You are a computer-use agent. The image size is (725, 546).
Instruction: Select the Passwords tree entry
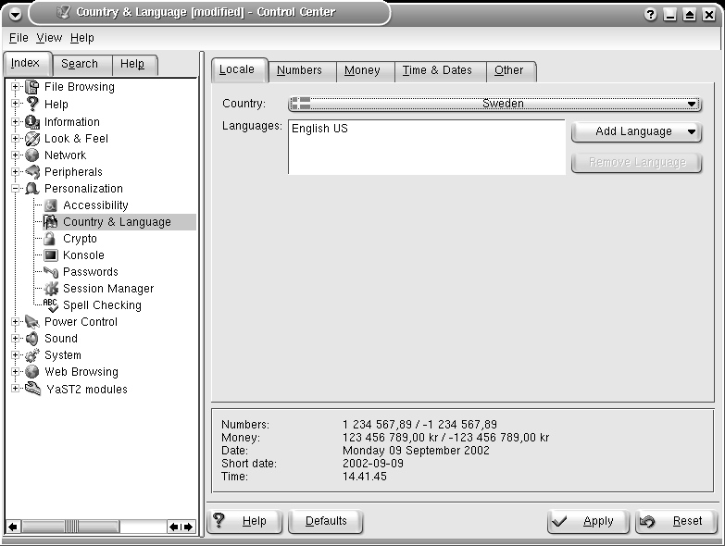pos(91,272)
